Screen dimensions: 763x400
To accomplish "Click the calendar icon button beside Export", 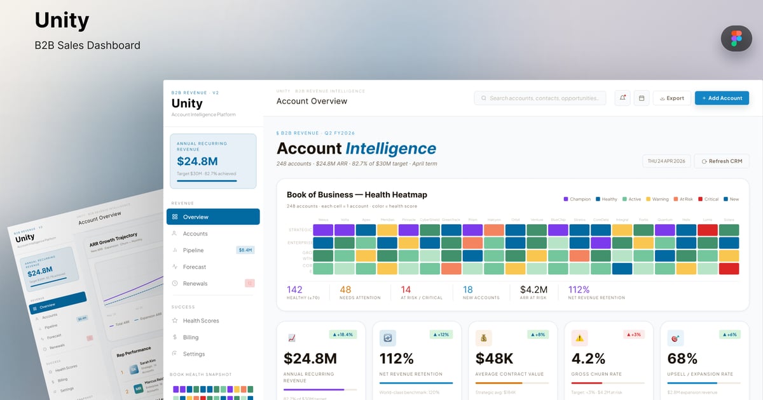I will (x=642, y=98).
